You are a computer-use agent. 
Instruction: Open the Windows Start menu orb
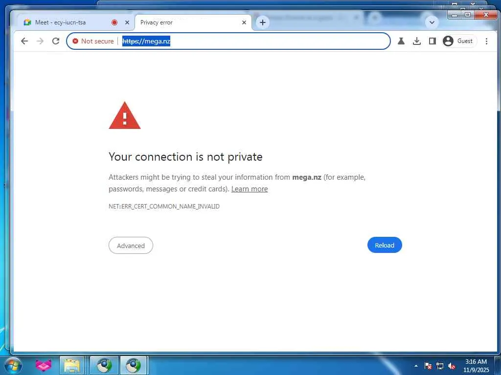tap(13, 365)
